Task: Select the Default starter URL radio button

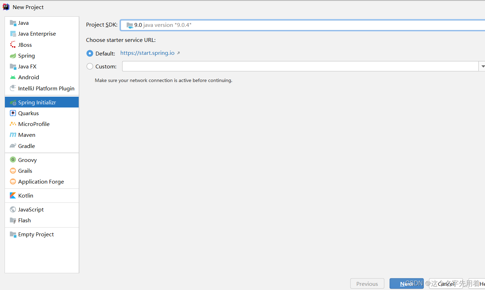Action: 90,53
